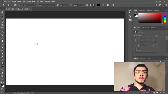Image resolution: width=168 pixels, height=94 pixels.
Task: Open warp text options
Action: point(103,5)
